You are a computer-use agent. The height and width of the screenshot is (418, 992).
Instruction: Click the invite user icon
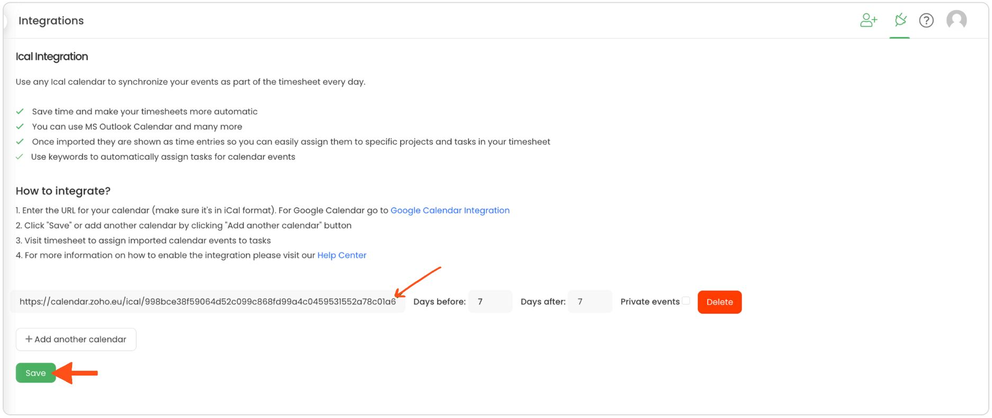click(x=868, y=21)
